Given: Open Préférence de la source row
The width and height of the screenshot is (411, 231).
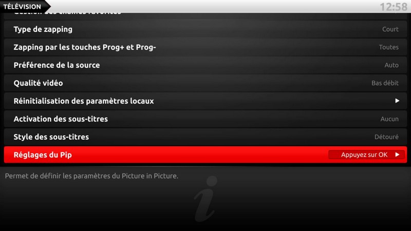Looking at the screenshot, I should (205, 65).
